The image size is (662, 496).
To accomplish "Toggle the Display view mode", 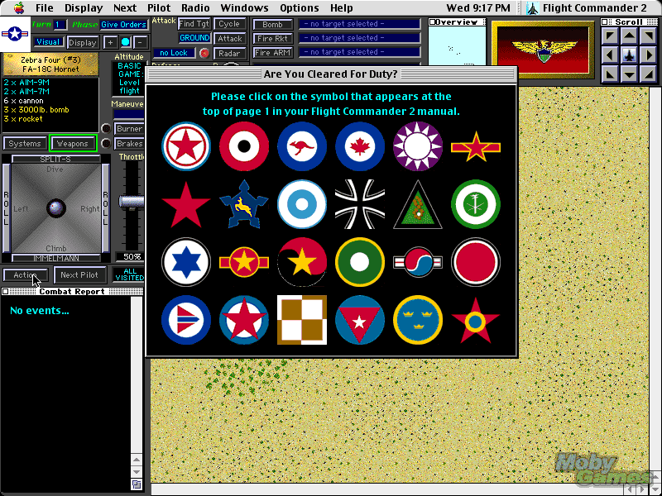I will [83, 42].
